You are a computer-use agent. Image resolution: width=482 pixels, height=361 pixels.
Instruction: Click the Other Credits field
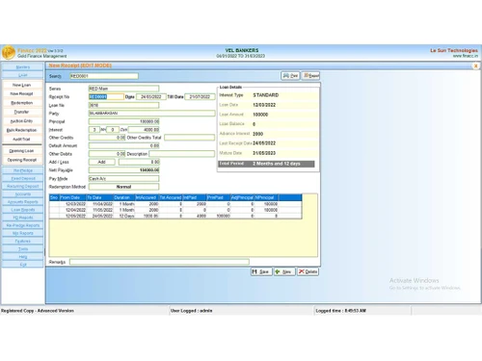pyautogui.click(x=107, y=138)
